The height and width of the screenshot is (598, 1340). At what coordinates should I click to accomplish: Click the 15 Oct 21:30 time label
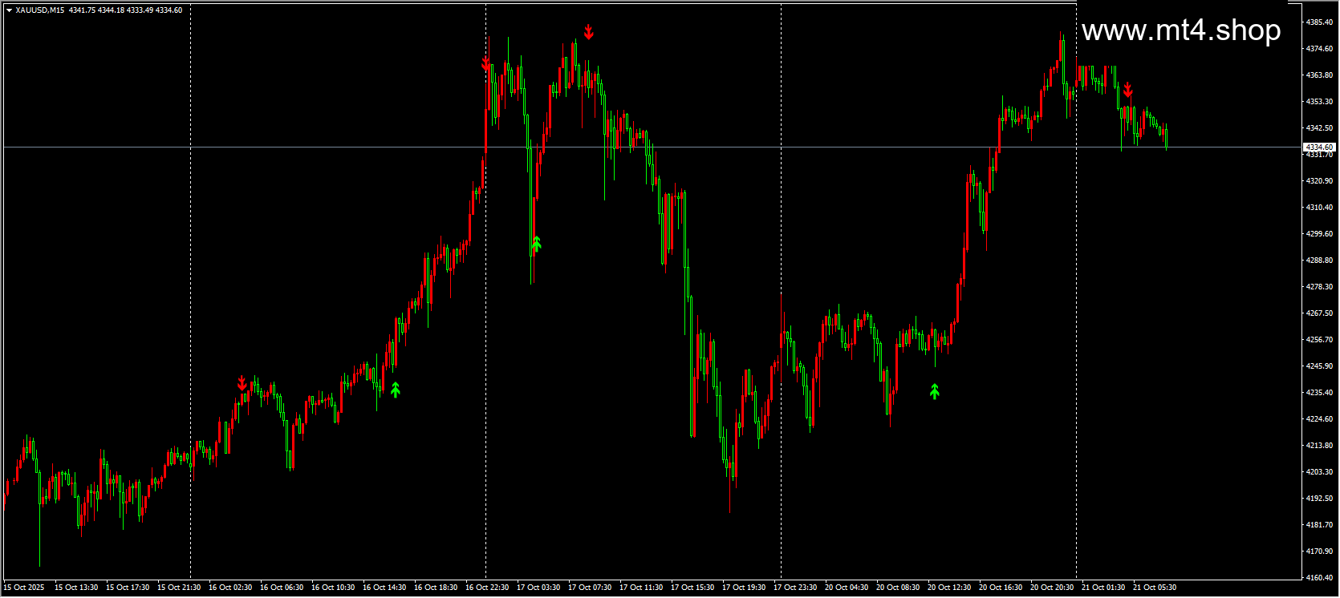click(179, 588)
